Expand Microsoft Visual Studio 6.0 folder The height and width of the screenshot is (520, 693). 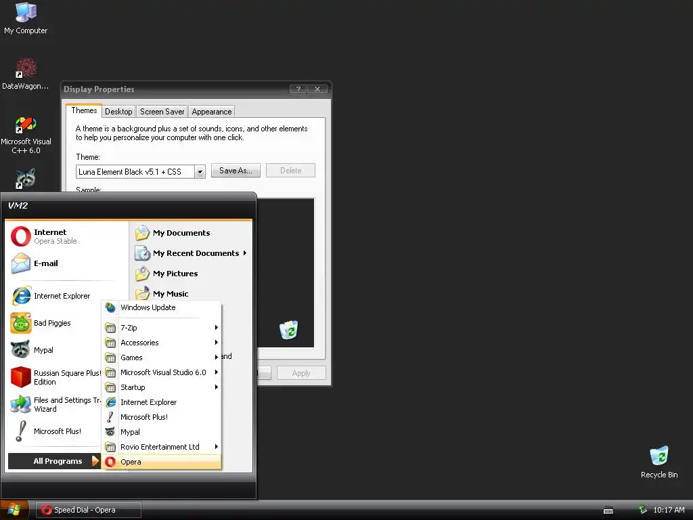click(x=161, y=372)
